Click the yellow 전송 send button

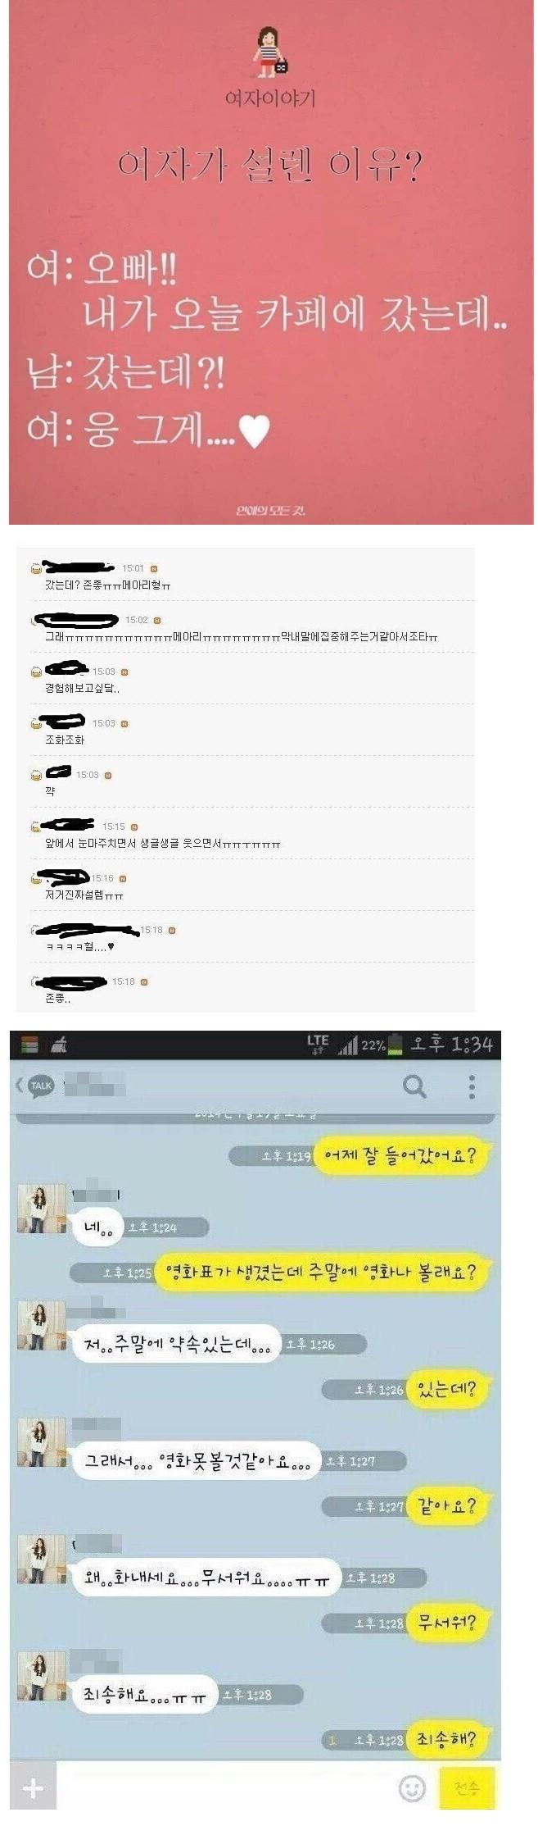(x=467, y=1787)
